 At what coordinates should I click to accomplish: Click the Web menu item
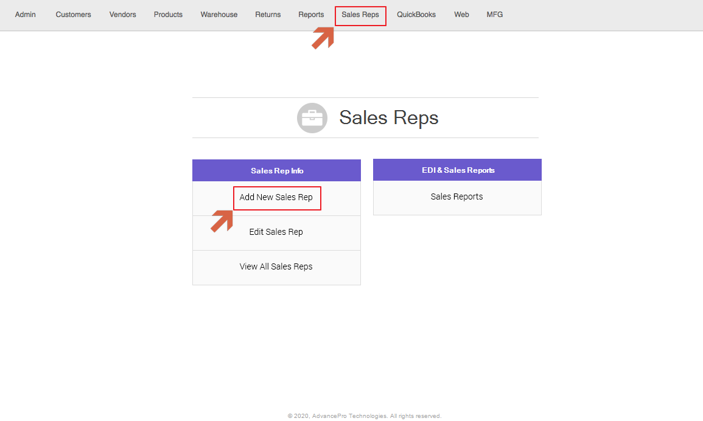[x=461, y=15]
